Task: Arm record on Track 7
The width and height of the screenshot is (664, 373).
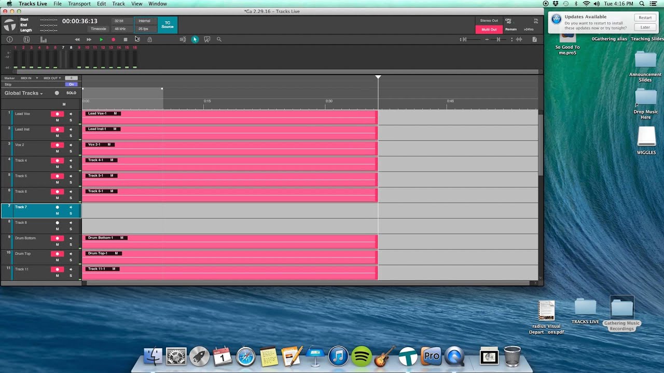Action: [57, 207]
